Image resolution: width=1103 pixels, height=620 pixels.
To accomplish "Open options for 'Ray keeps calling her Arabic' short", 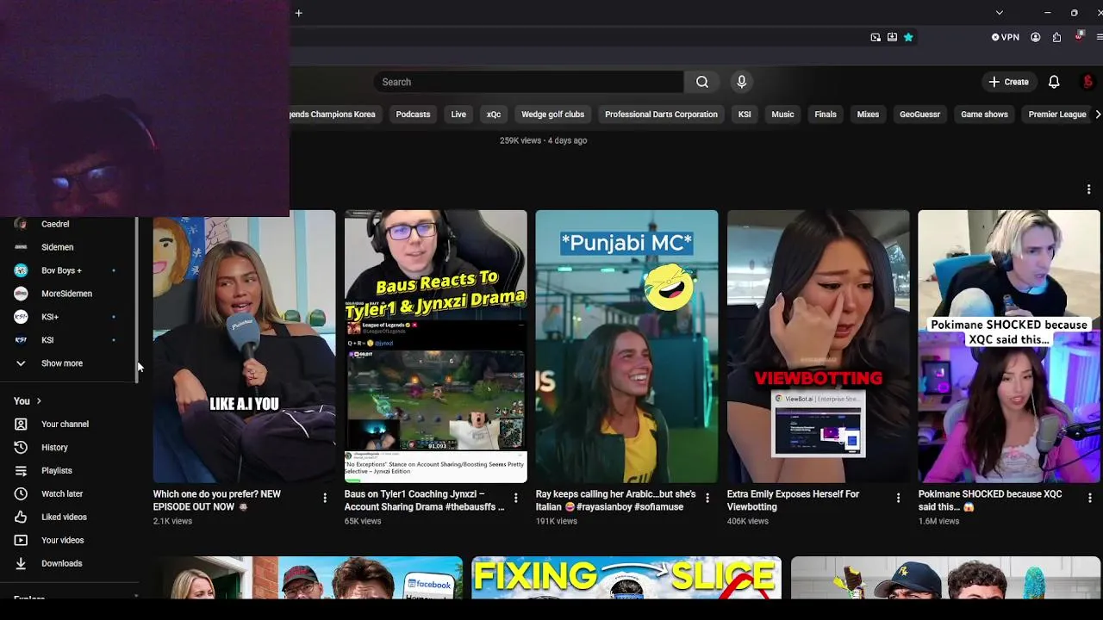I will click(707, 498).
